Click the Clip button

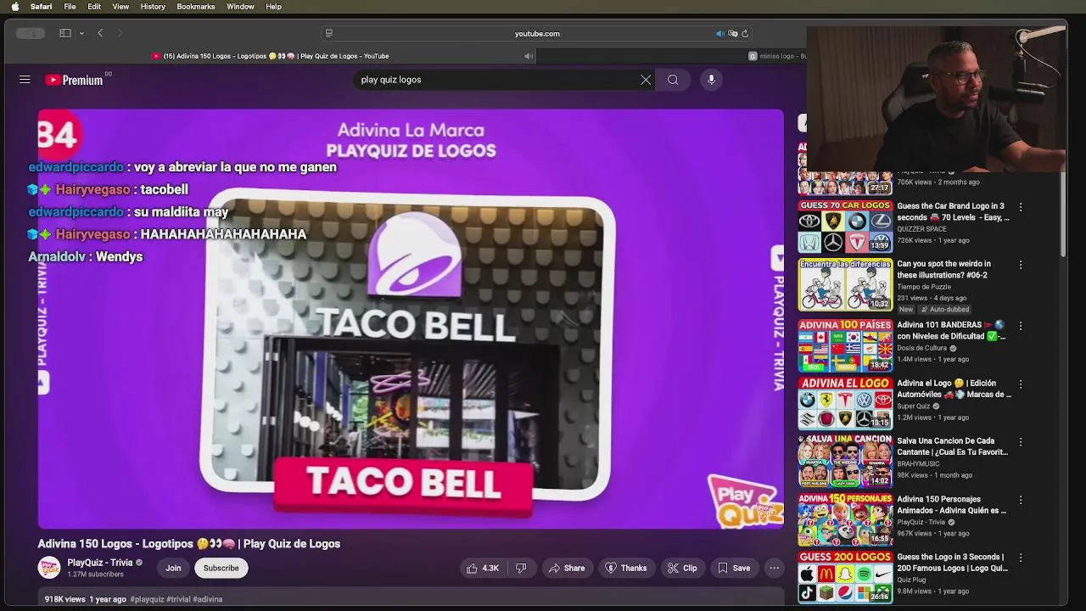(x=682, y=568)
